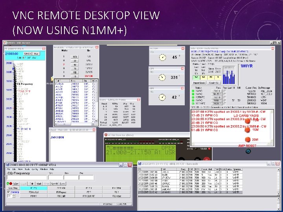Click the Quick button
The width and height of the screenshot is (283, 212).
(62, 184)
